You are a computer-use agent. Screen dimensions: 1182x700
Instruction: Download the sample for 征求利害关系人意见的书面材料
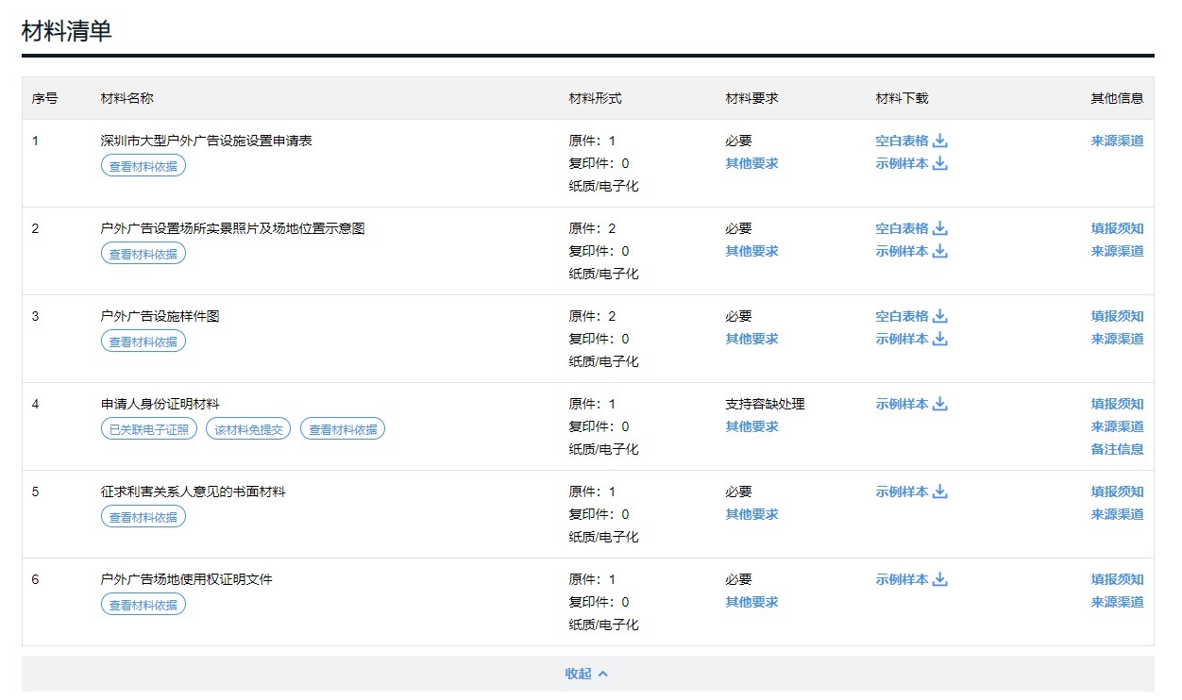[x=910, y=491]
